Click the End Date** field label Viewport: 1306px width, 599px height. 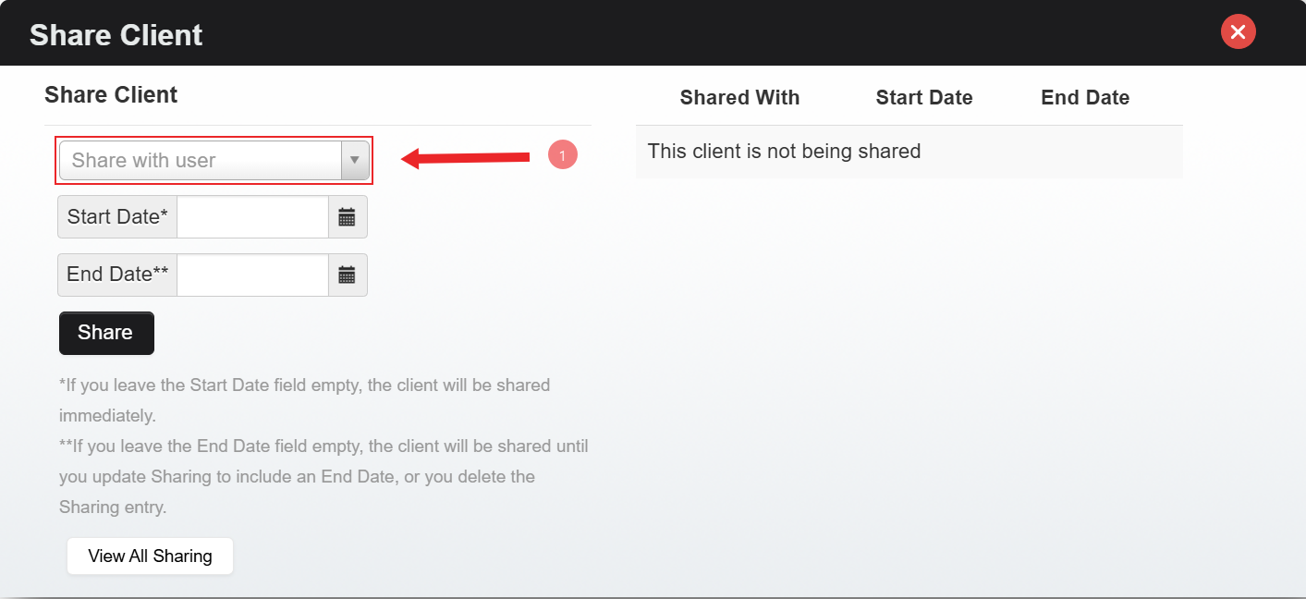[x=117, y=275]
